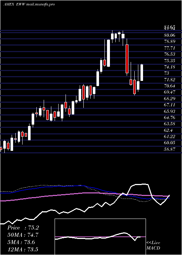The image size is (182, 255).
Task: Select the 60.05 price axis label
Action: pos(170,143)
